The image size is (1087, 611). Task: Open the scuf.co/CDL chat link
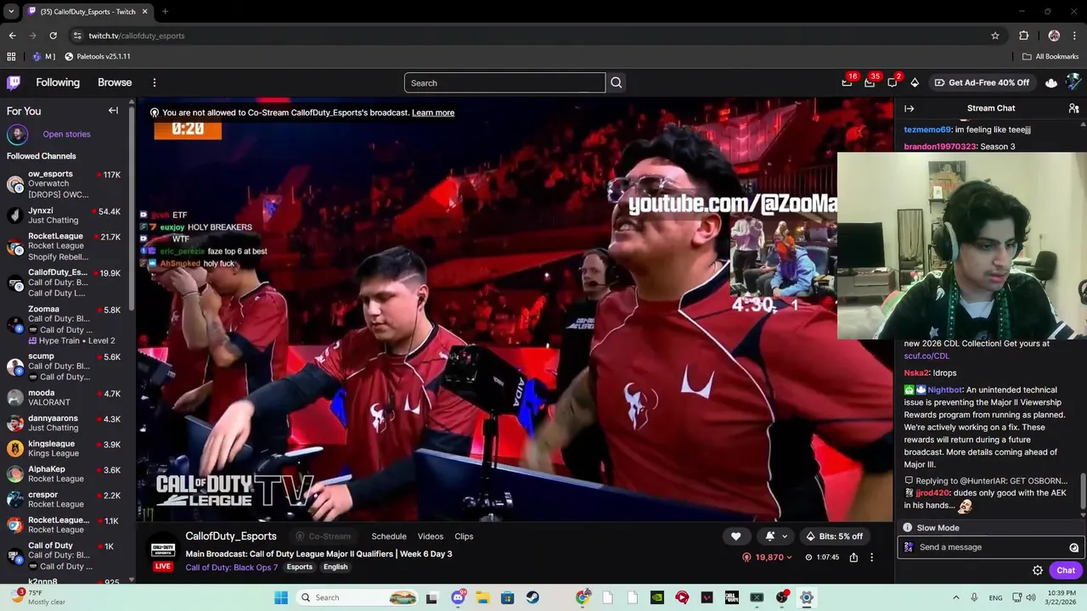pyautogui.click(x=926, y=356)
